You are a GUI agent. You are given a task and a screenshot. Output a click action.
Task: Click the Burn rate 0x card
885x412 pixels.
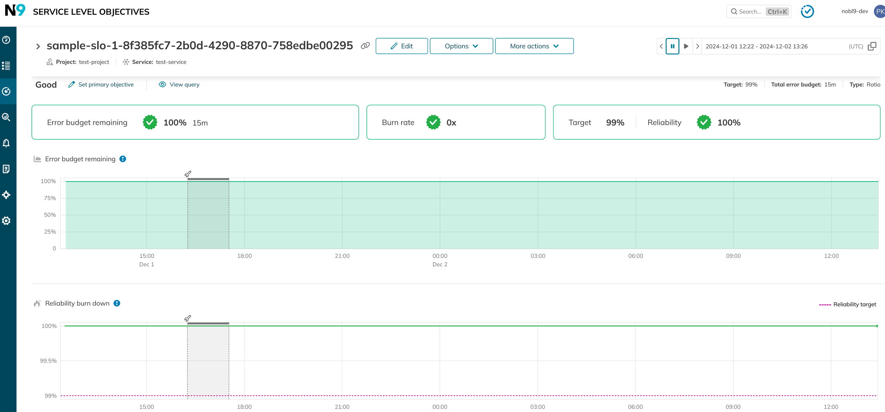[x=456, y=122]
